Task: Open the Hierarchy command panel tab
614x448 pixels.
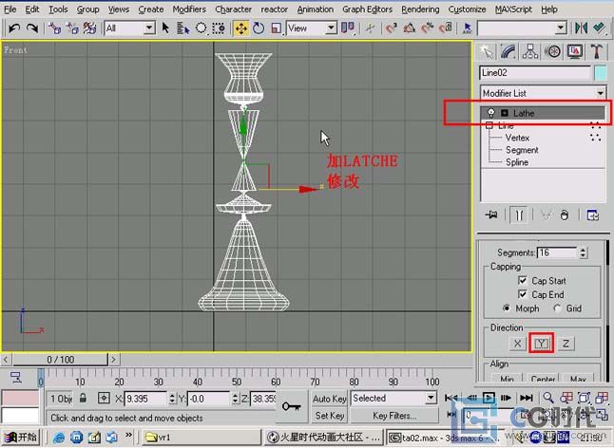Action: coord(529,51)
